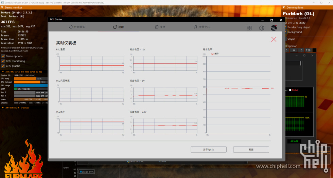Screen dimensions: 333x178
Task: Minimize the MSI Center window
Action: pyautogui.click(x=262, y=20)
